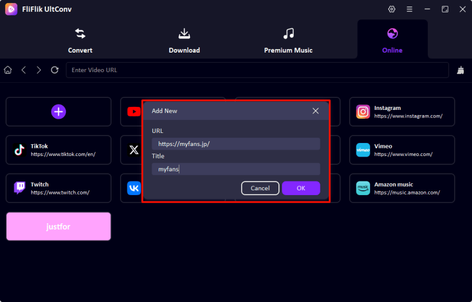Click the home icon in navigation bar
Image resolution: width=472 pixels, height=302 pixels.
pyautogui.click(x=8, y=70)
